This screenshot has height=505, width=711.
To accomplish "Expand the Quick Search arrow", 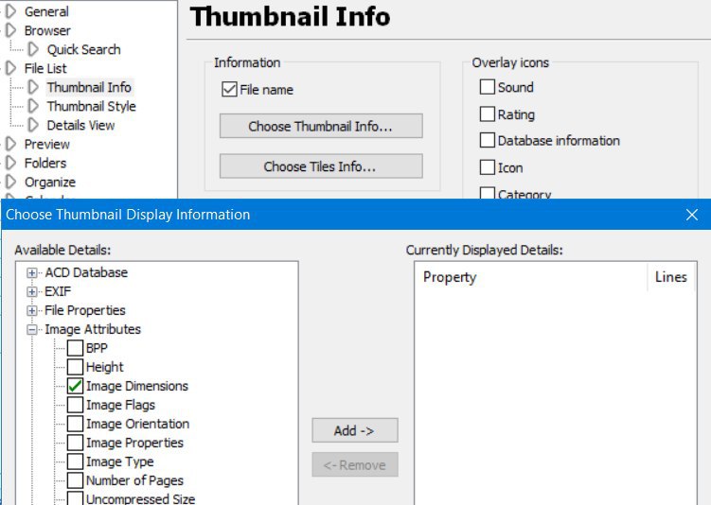I will click(33, 49).
